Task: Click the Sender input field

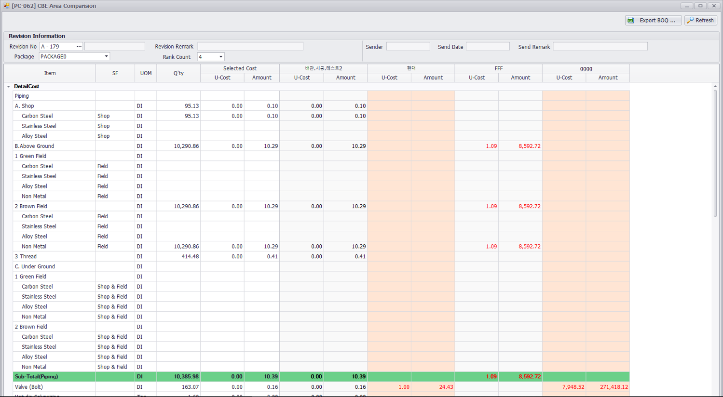Action: point(408,47)
